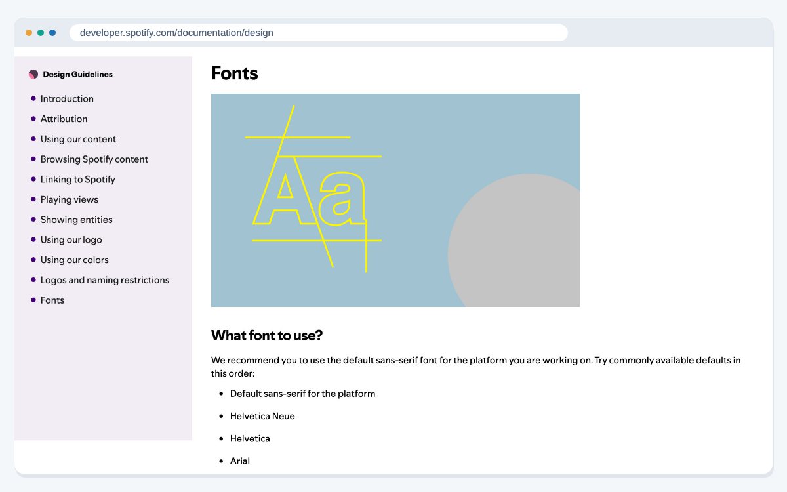This screenshot has height=492, width=787.
Task: Open Showing entities in sidebar
Action: pyautogui.click(x=76, y=220)
